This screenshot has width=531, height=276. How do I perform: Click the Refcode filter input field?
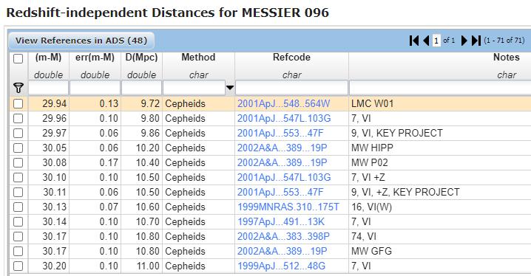coord(291,88)
